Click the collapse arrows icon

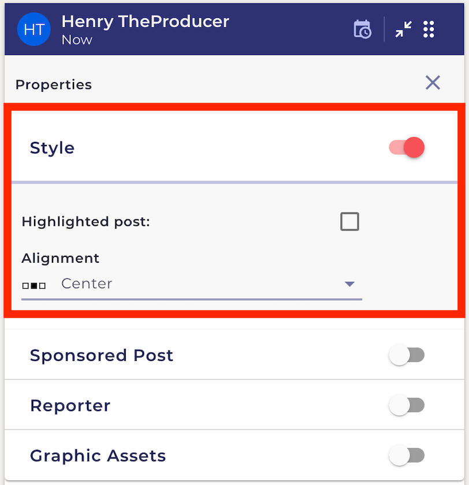tap(403, 29)
